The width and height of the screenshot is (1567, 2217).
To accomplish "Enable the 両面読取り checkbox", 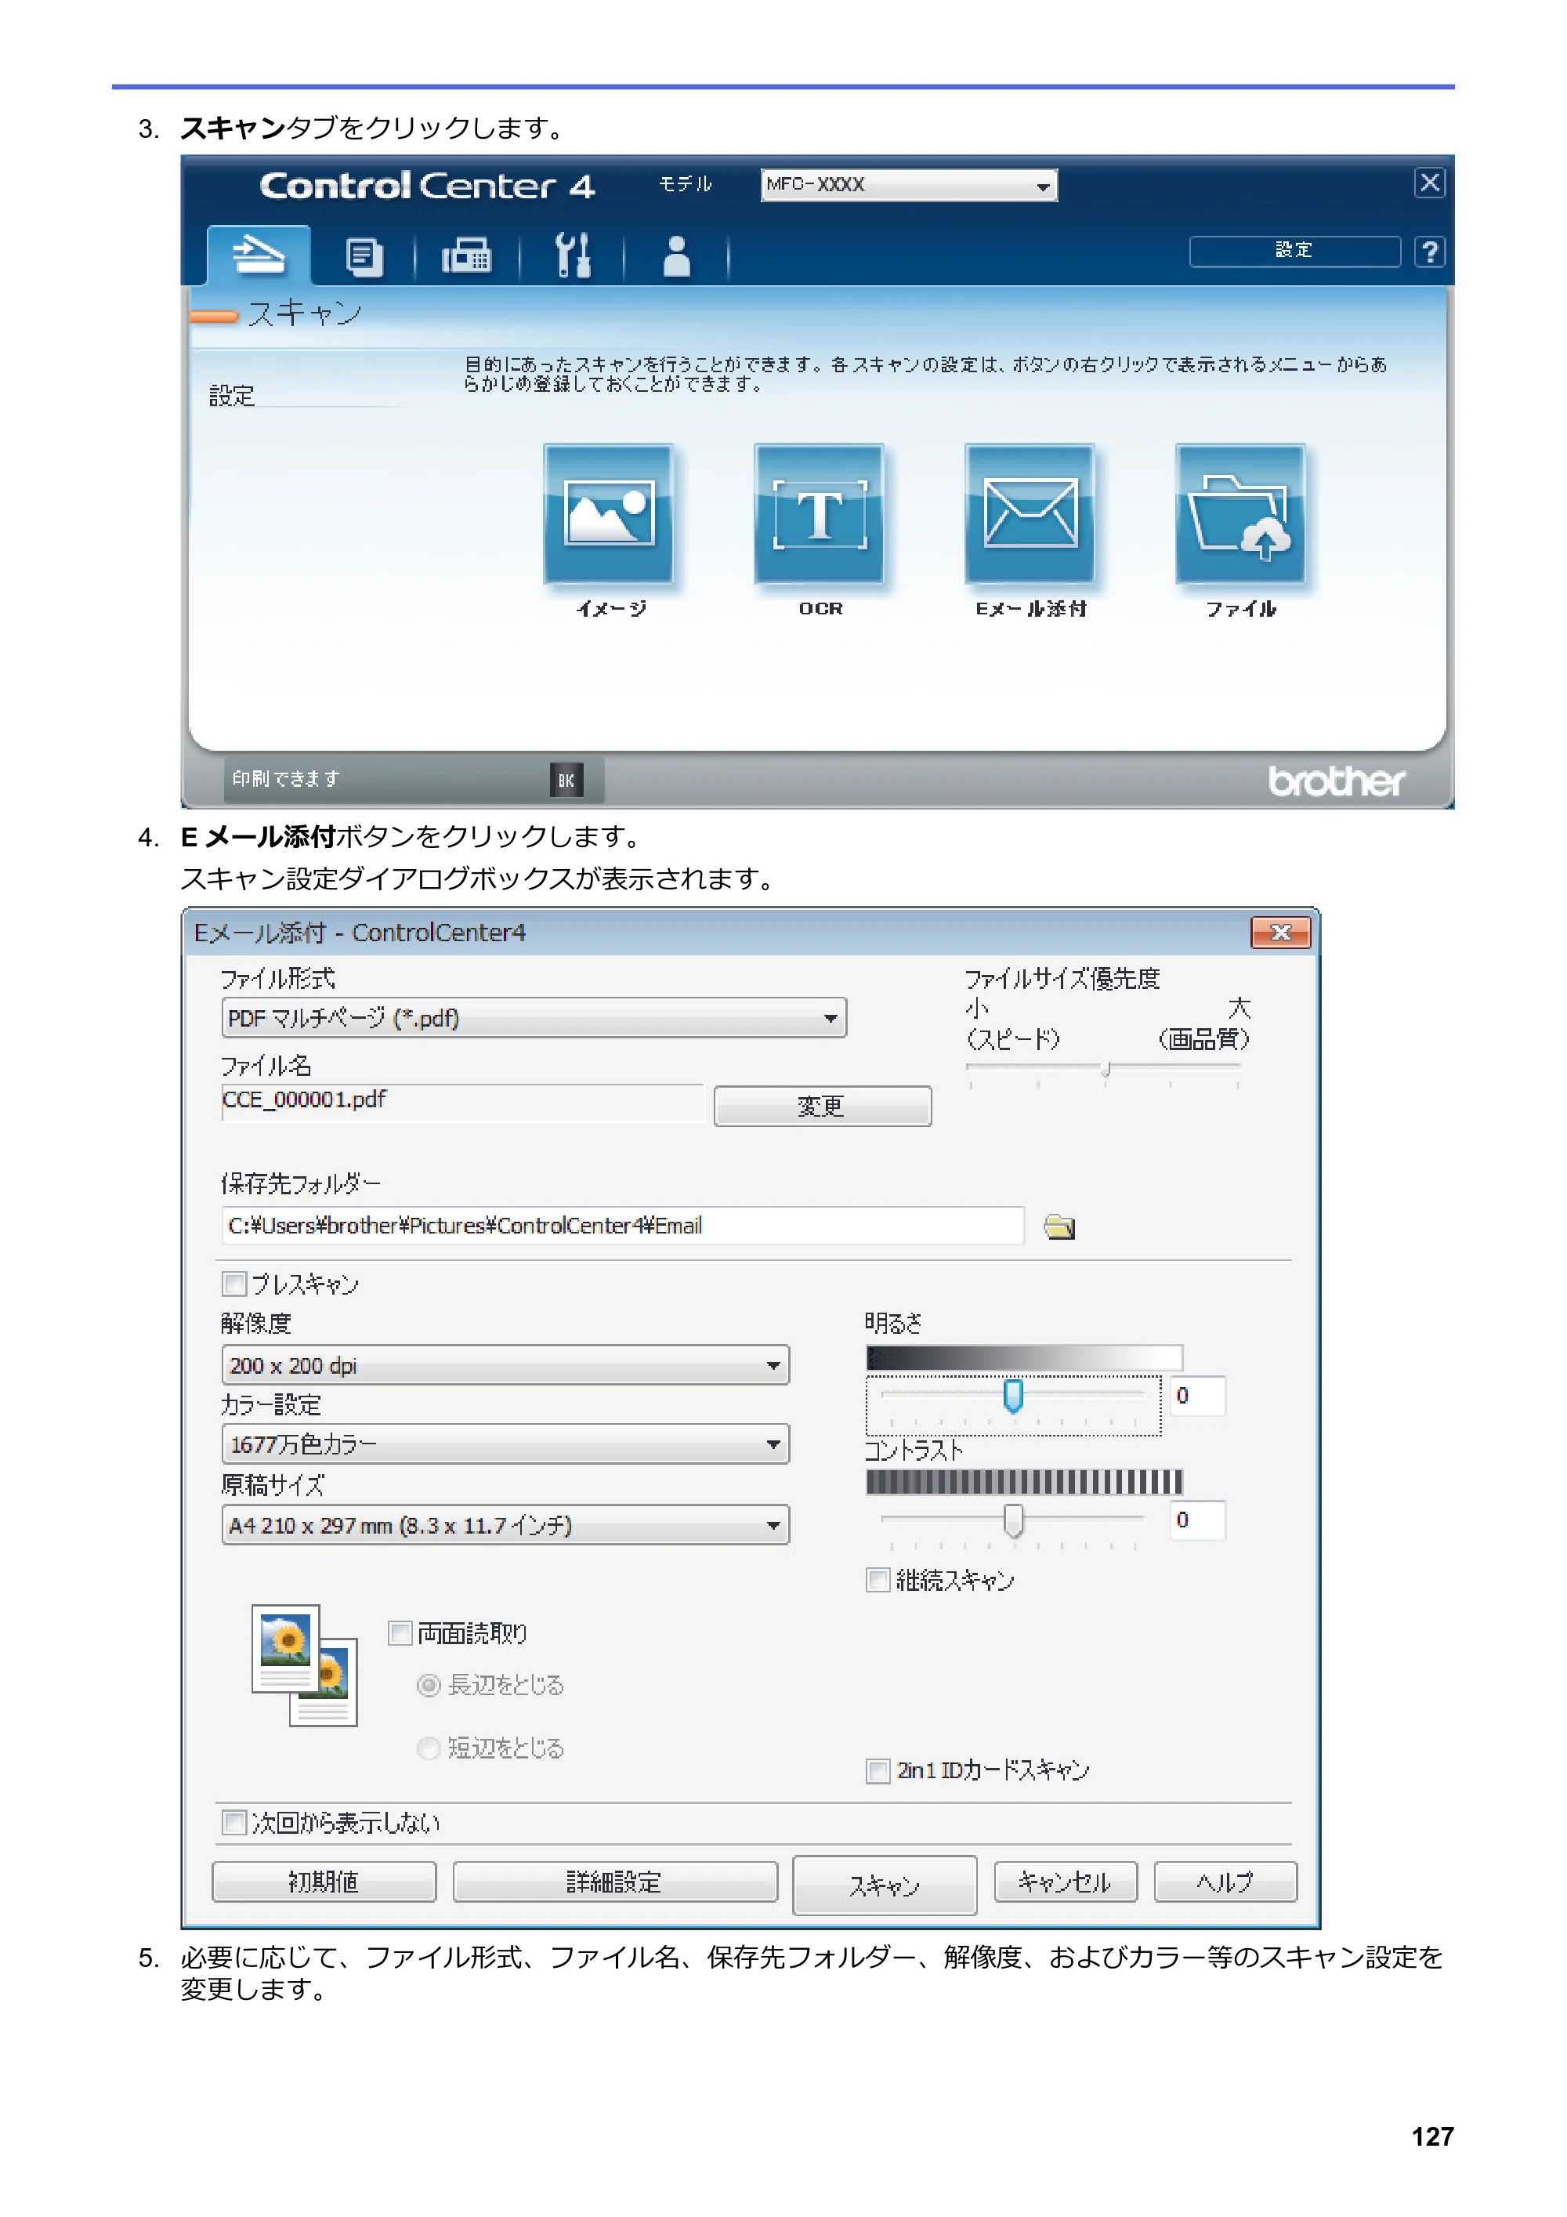I will click(x=400, y=1634).
